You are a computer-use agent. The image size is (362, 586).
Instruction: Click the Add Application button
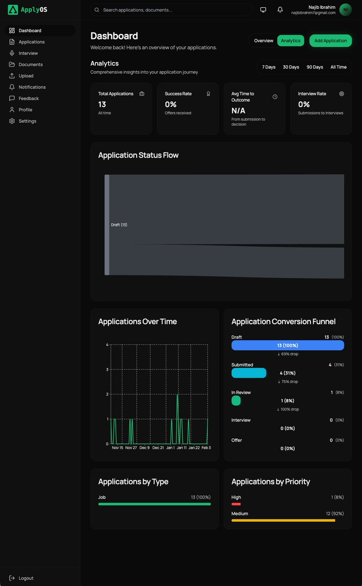pyautogui.click(x=331, y=41)
